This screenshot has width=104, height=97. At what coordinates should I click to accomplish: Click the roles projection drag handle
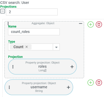pos(13,67)
